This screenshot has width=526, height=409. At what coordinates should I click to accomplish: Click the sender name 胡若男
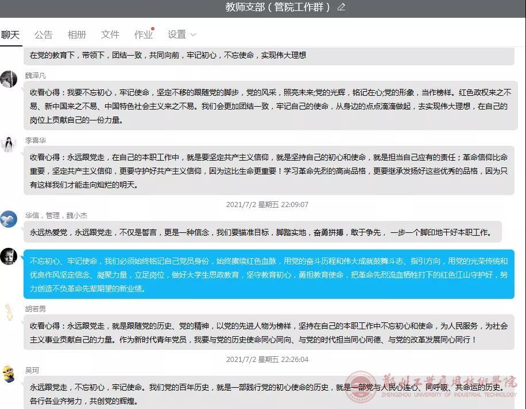coord(36,309)
